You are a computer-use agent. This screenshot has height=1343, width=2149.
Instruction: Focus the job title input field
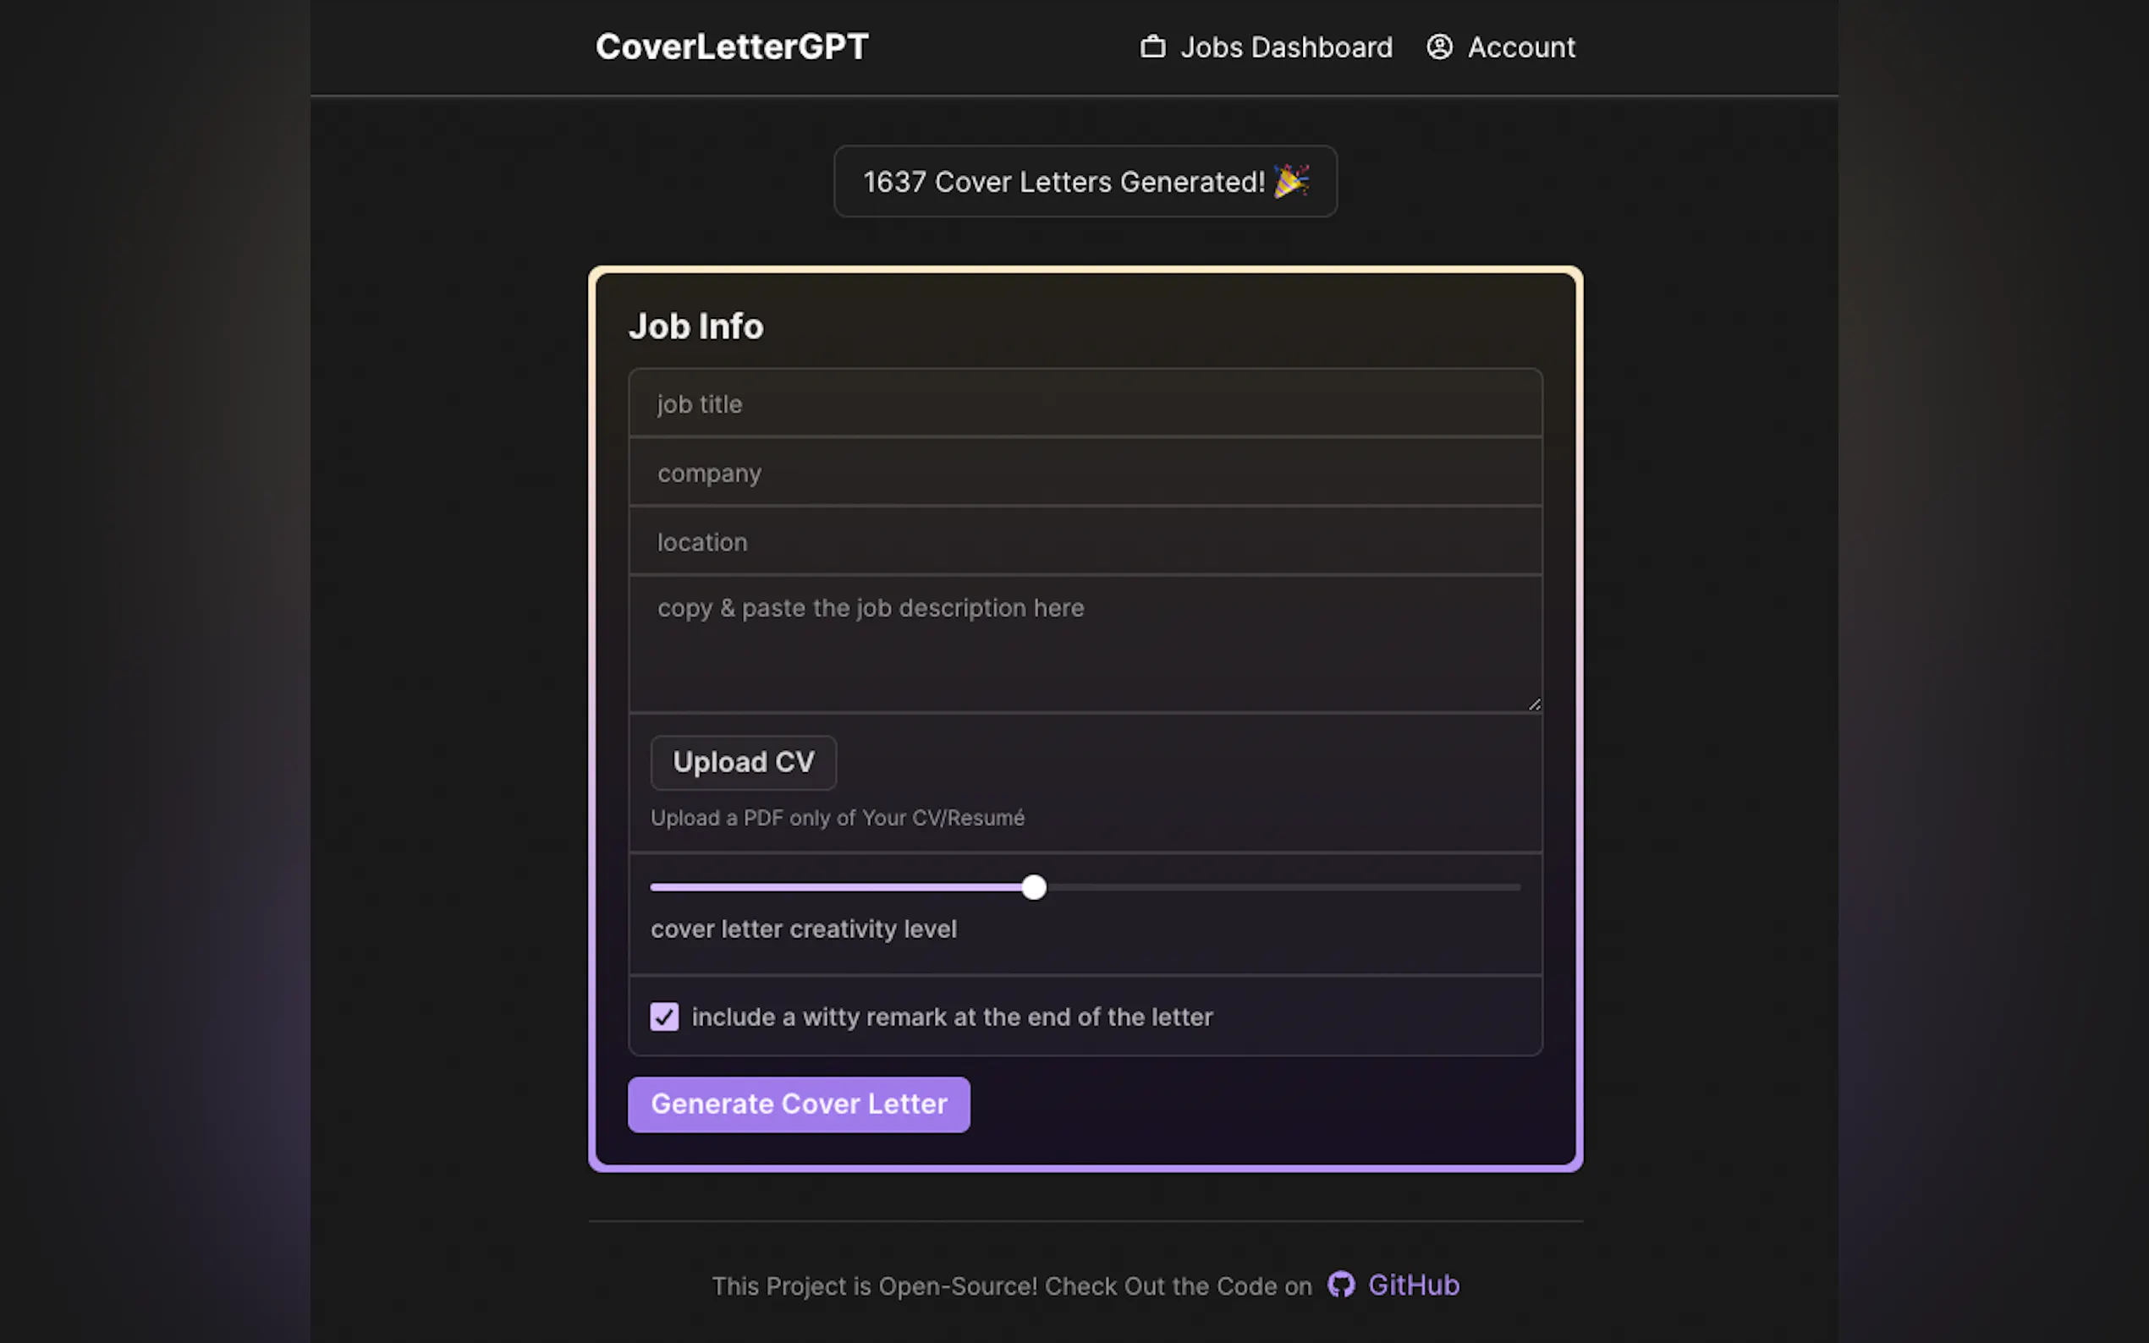(x=1085, y=404)
